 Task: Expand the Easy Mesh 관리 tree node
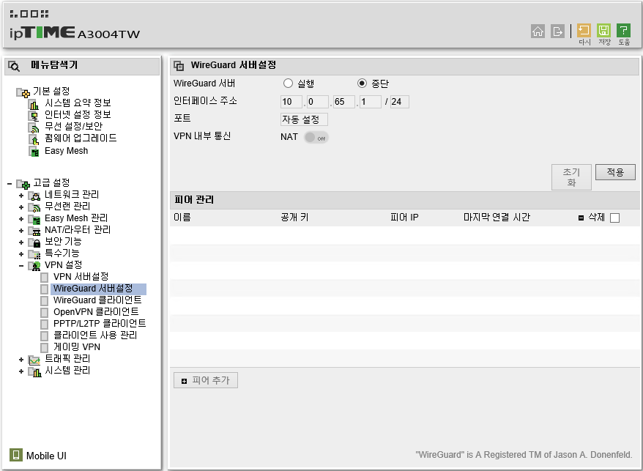[x=21, y=219]
